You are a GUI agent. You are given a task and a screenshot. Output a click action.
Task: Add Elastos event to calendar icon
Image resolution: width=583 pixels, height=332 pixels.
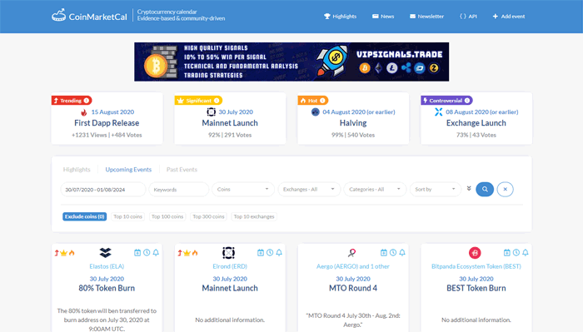137,252
